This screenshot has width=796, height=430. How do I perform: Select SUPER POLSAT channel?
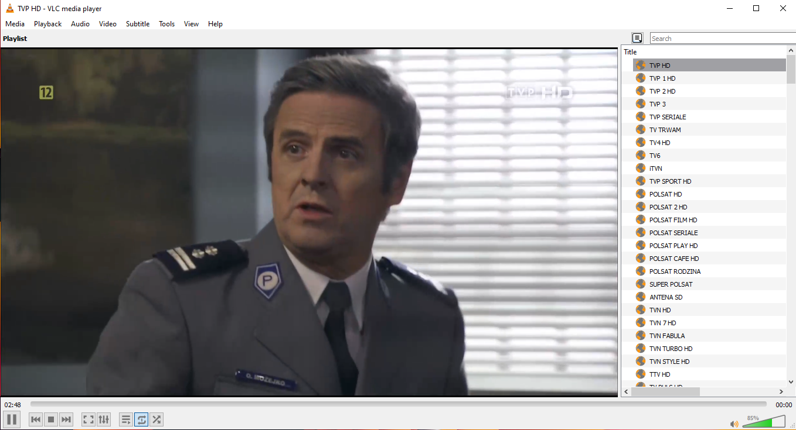click(x=709, y=284)
